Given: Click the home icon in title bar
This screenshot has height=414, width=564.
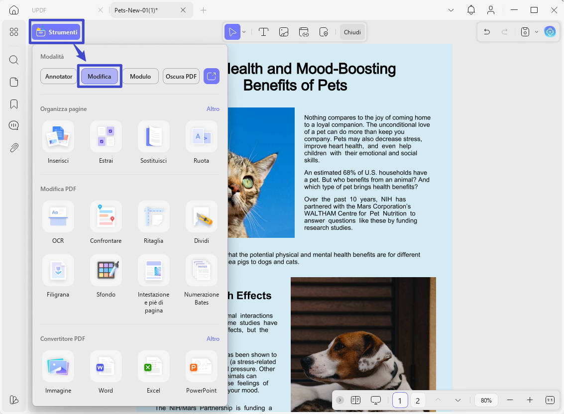Looking at the screenshot, I should coord(13,10).
